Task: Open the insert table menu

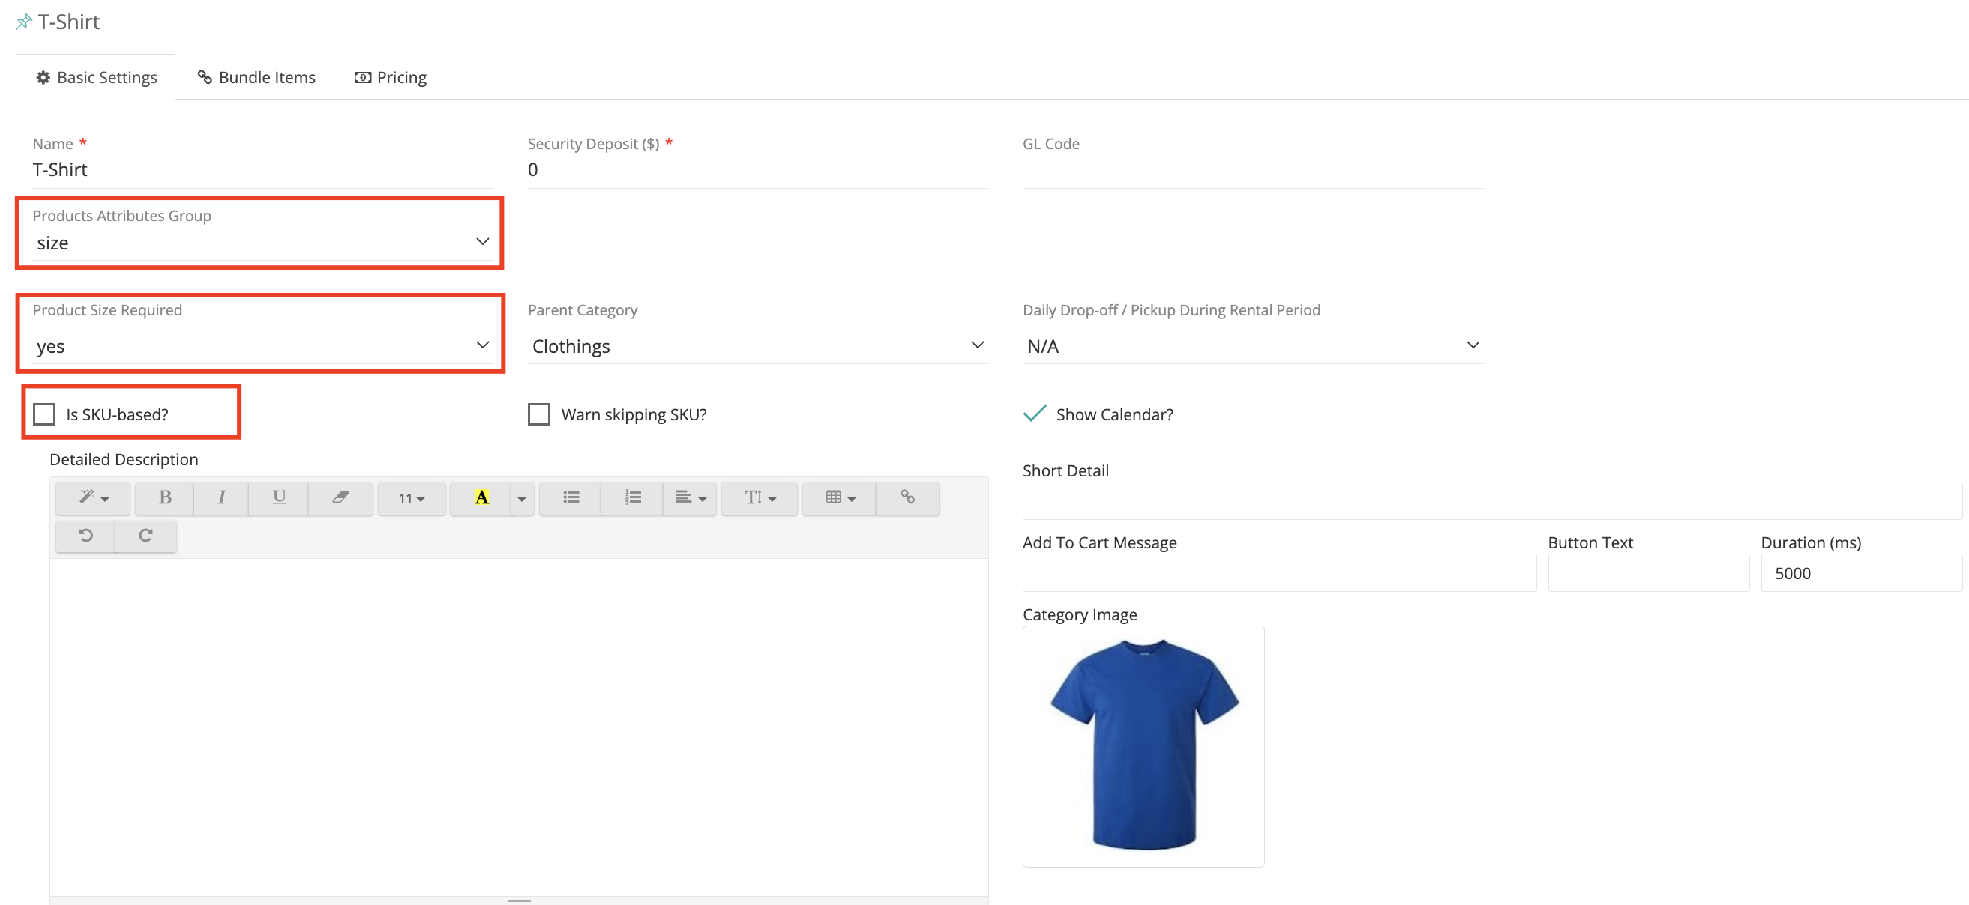Action: (x=839, y=498)
